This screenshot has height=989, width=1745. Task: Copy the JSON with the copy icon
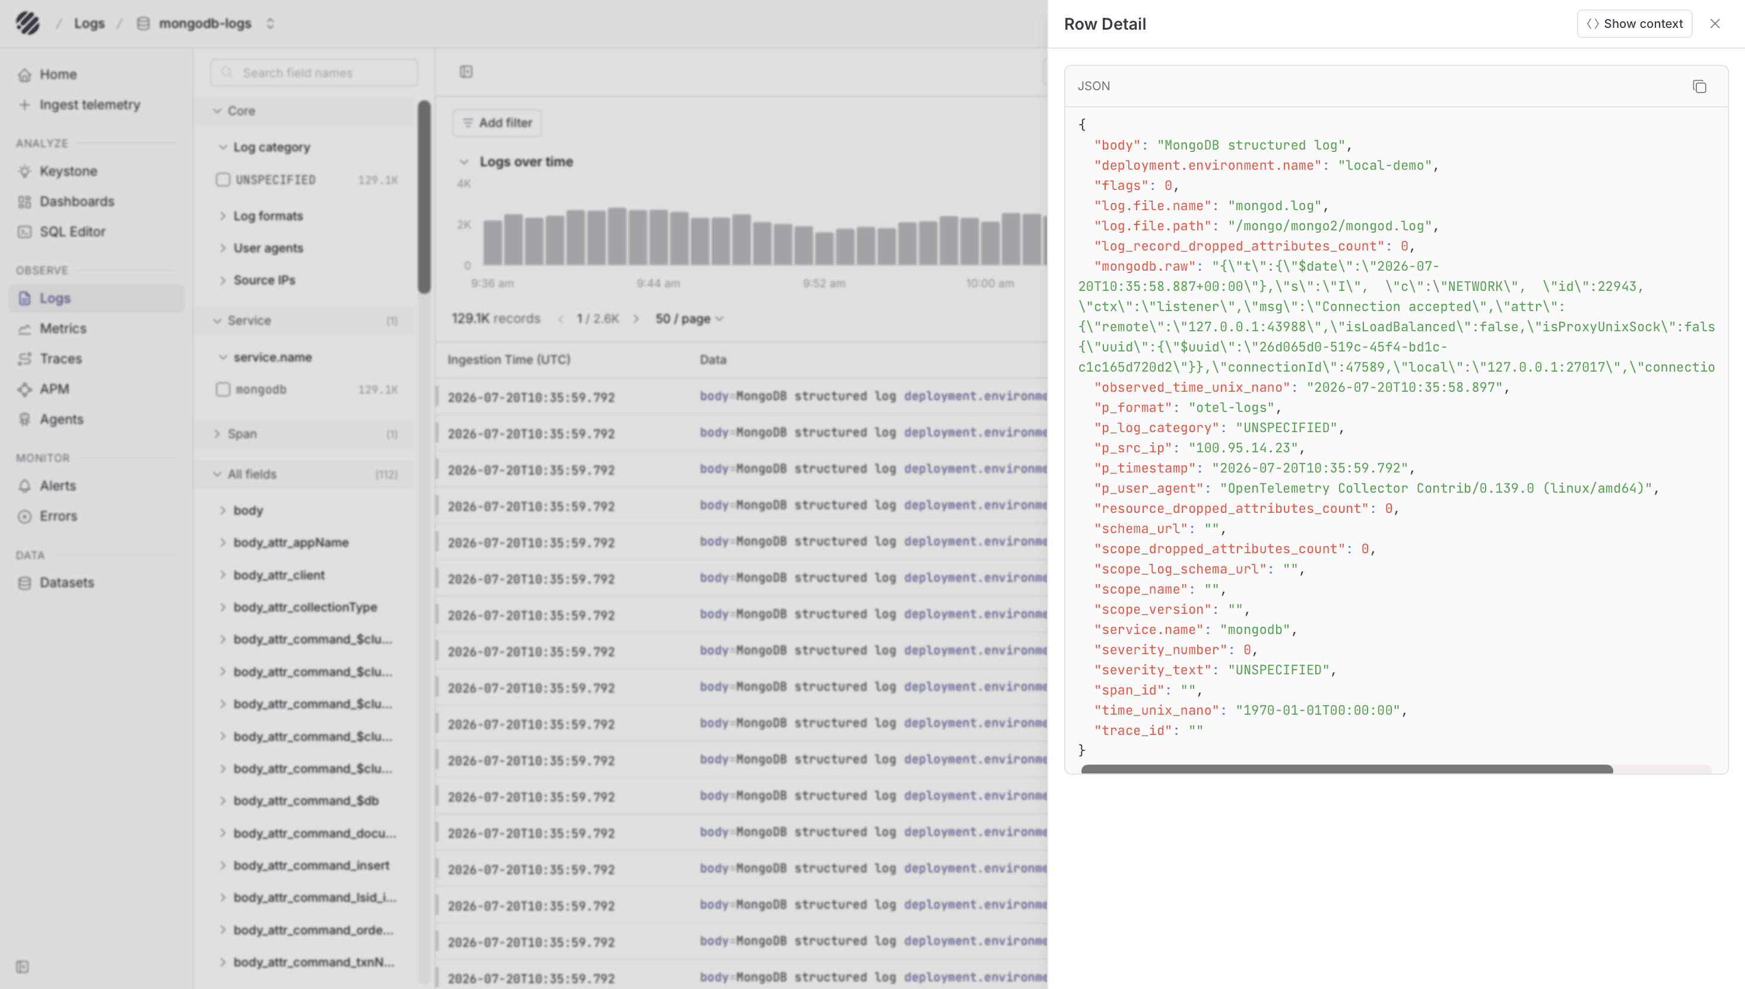click(1699, 86)
